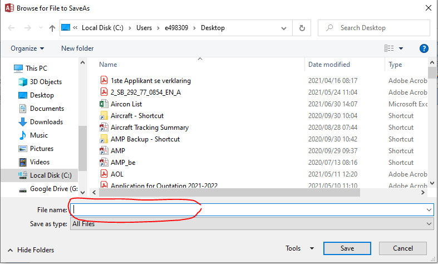Click the Back navigation arrow
This screenshot has height=264, width=438.
(x=11, y=28)
